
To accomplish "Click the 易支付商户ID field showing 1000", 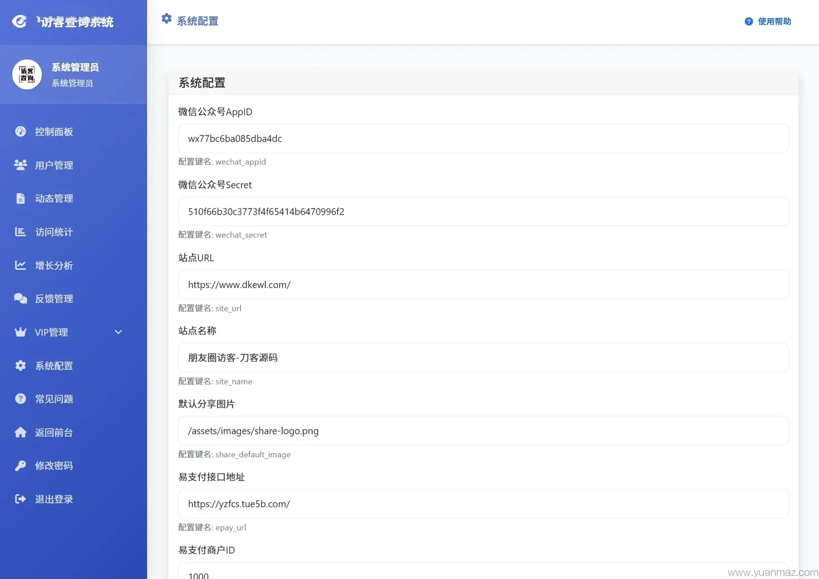I will [484, 571].
